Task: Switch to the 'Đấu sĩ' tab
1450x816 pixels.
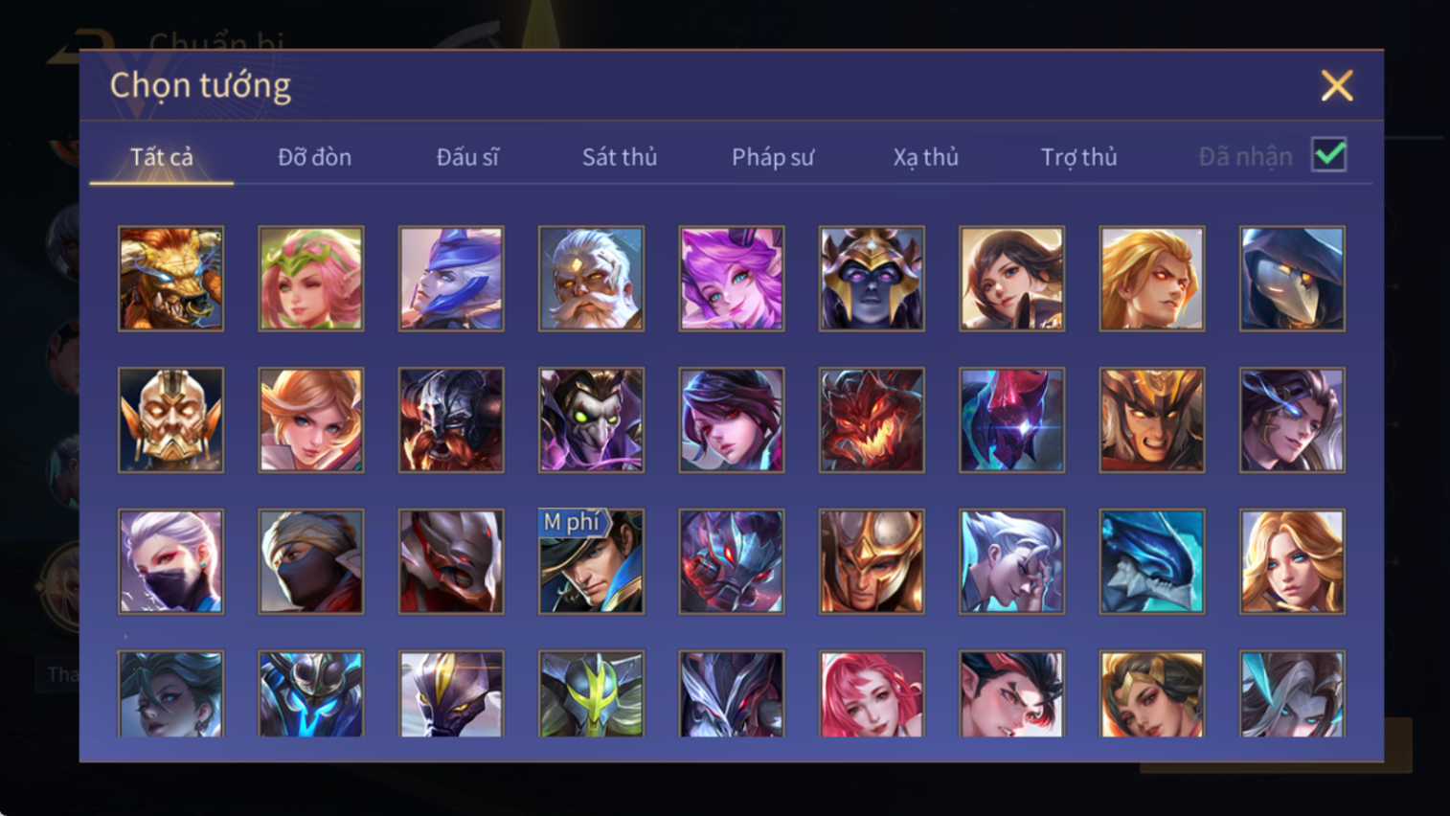Action: [x=467, y=157]
